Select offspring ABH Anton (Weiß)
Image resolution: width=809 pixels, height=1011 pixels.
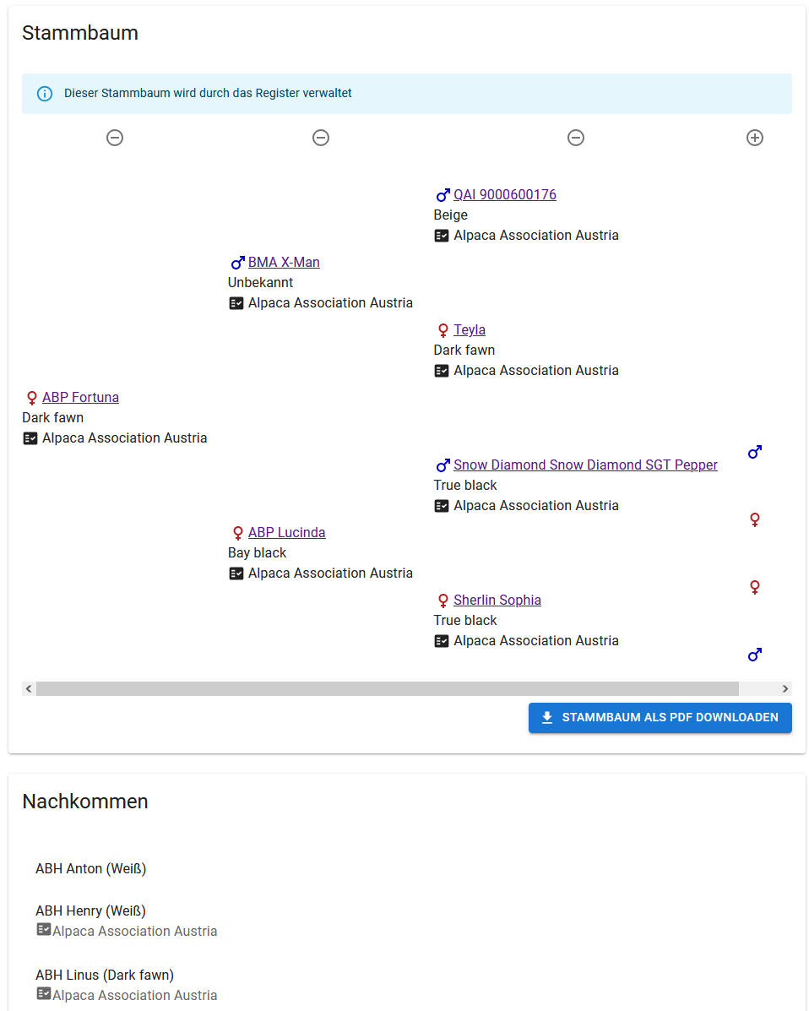click(91, 868)
